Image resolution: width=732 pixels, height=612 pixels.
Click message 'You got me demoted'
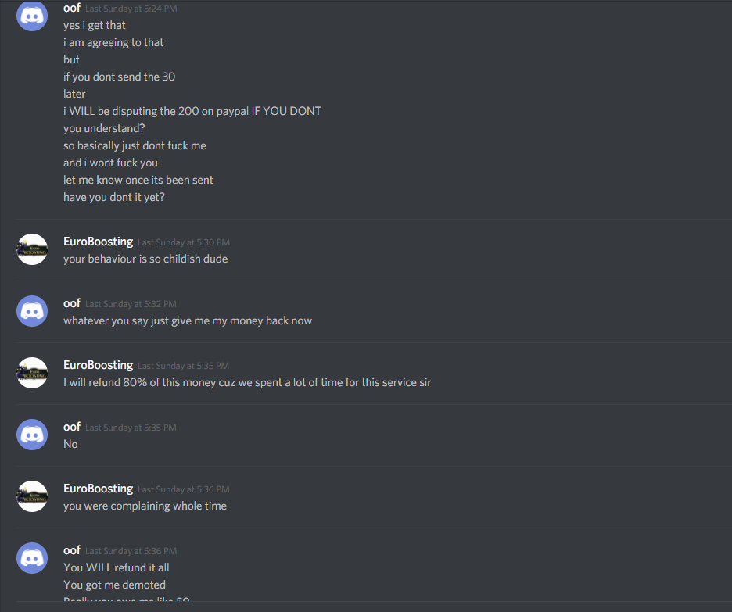[x=114, y=585]
